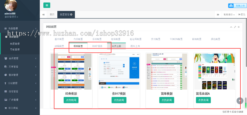This screenshot has height=115, width=247.
Task: Expand 广告管理 sidebar menu
Action: [20, 100]
